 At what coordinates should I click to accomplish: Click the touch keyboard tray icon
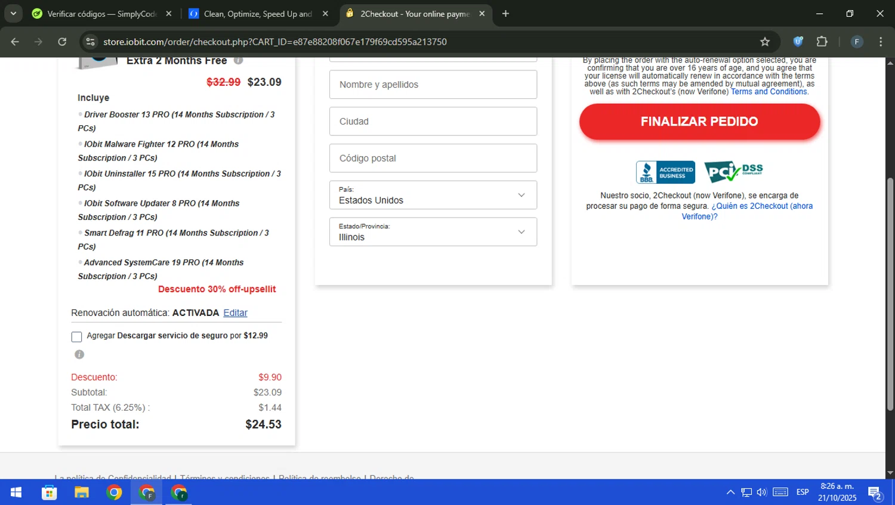click(780, 492)
